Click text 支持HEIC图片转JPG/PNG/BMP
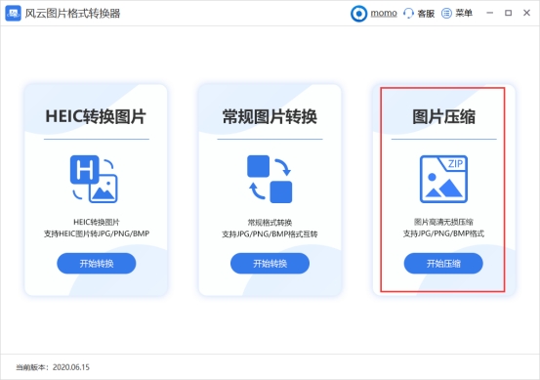The width and height of the screenshot is (540, 380). click(97, 233)
